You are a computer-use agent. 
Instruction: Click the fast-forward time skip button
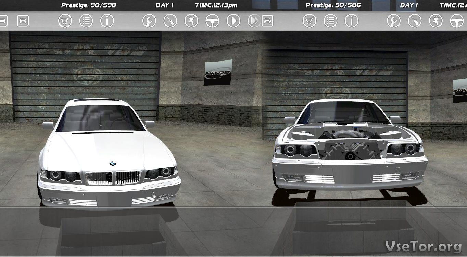(253, 21)
